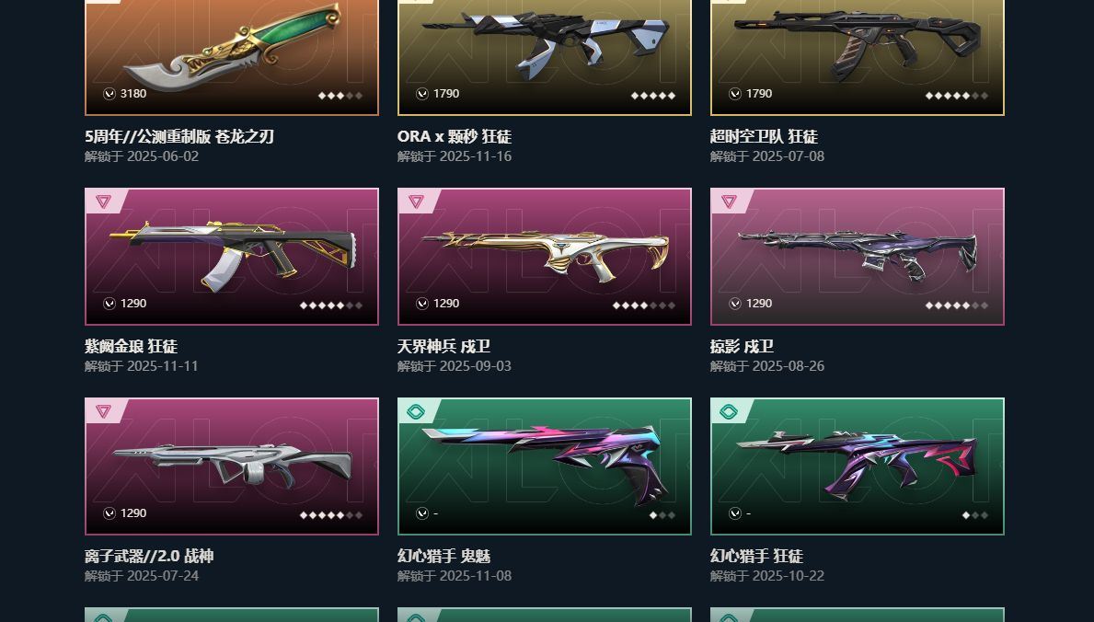Click the VP currency icon on ORA x 颗秒 狂徒
The height and width of the screenshot is (622, 1094).
(x=422, y=94)
